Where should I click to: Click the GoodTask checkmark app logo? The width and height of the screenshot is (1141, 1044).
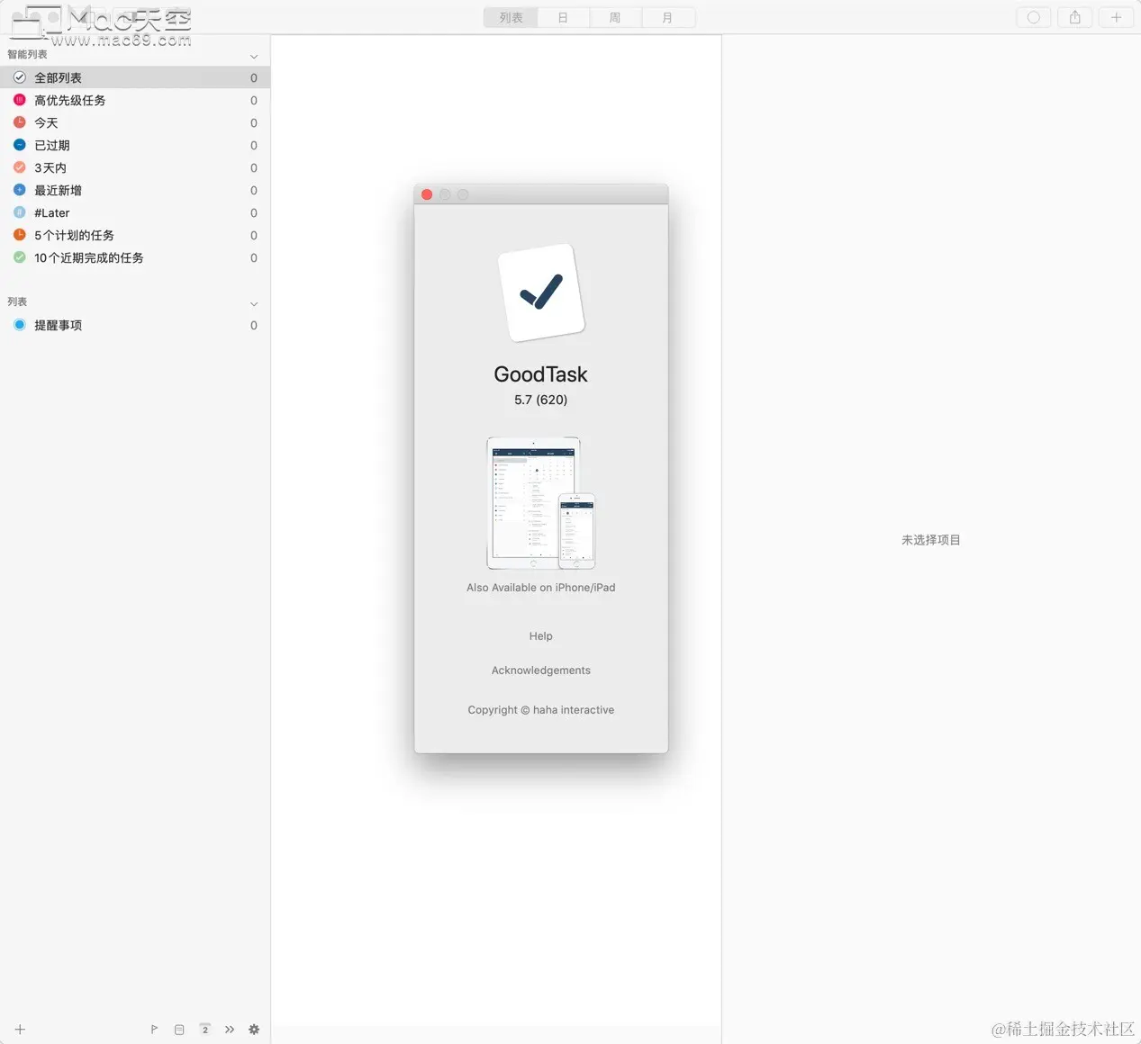coord(541,292)
